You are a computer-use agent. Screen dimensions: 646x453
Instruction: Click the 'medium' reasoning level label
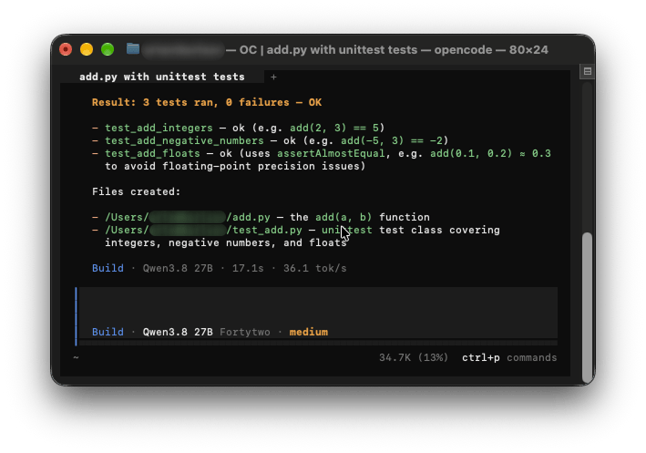pos(309,332)
